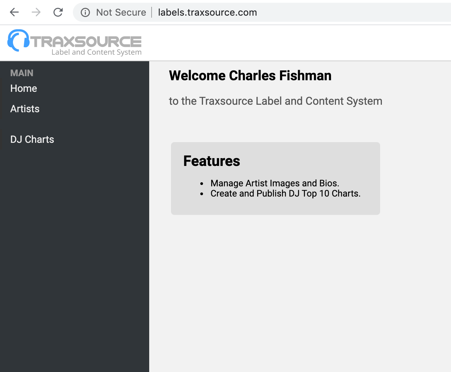
Task: Click the TRAXSOURCE wordmark in the header
Action: (86, 41)
